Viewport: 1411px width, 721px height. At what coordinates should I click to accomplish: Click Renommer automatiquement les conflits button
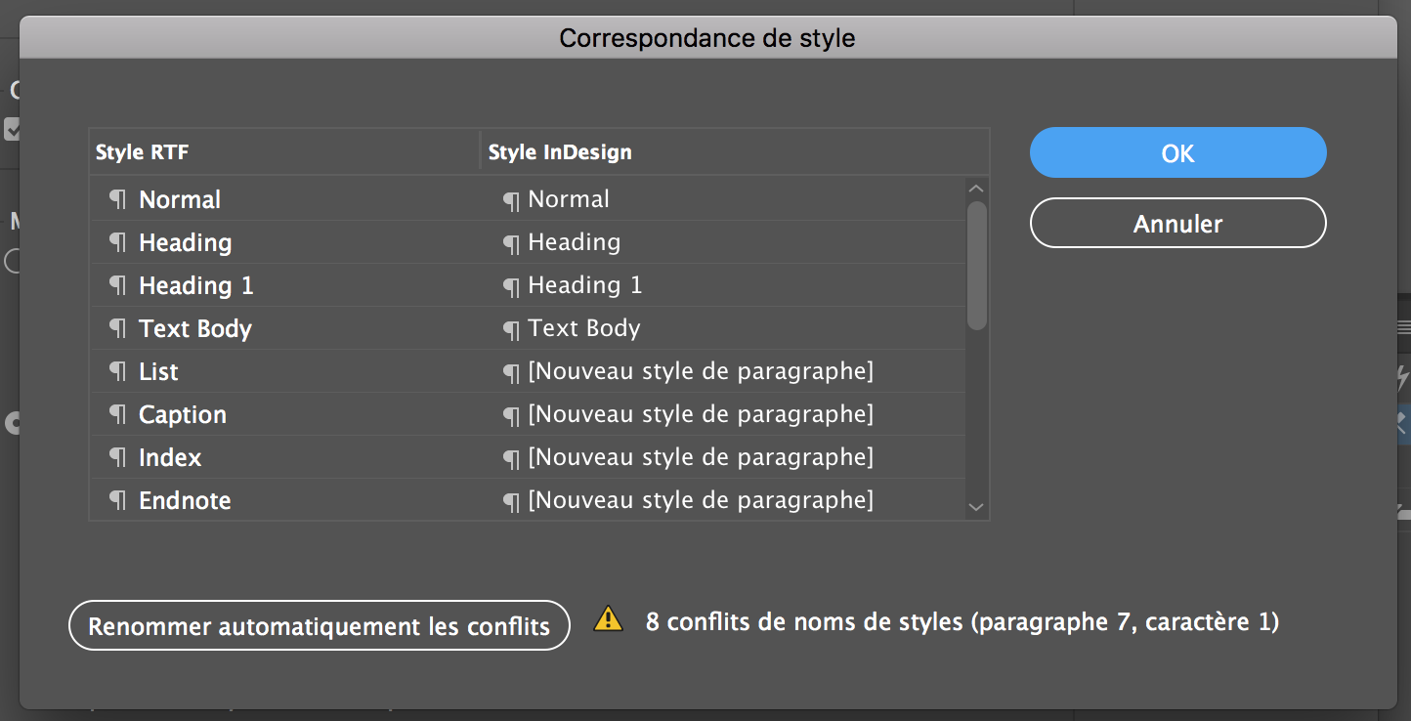coord(319,626)
